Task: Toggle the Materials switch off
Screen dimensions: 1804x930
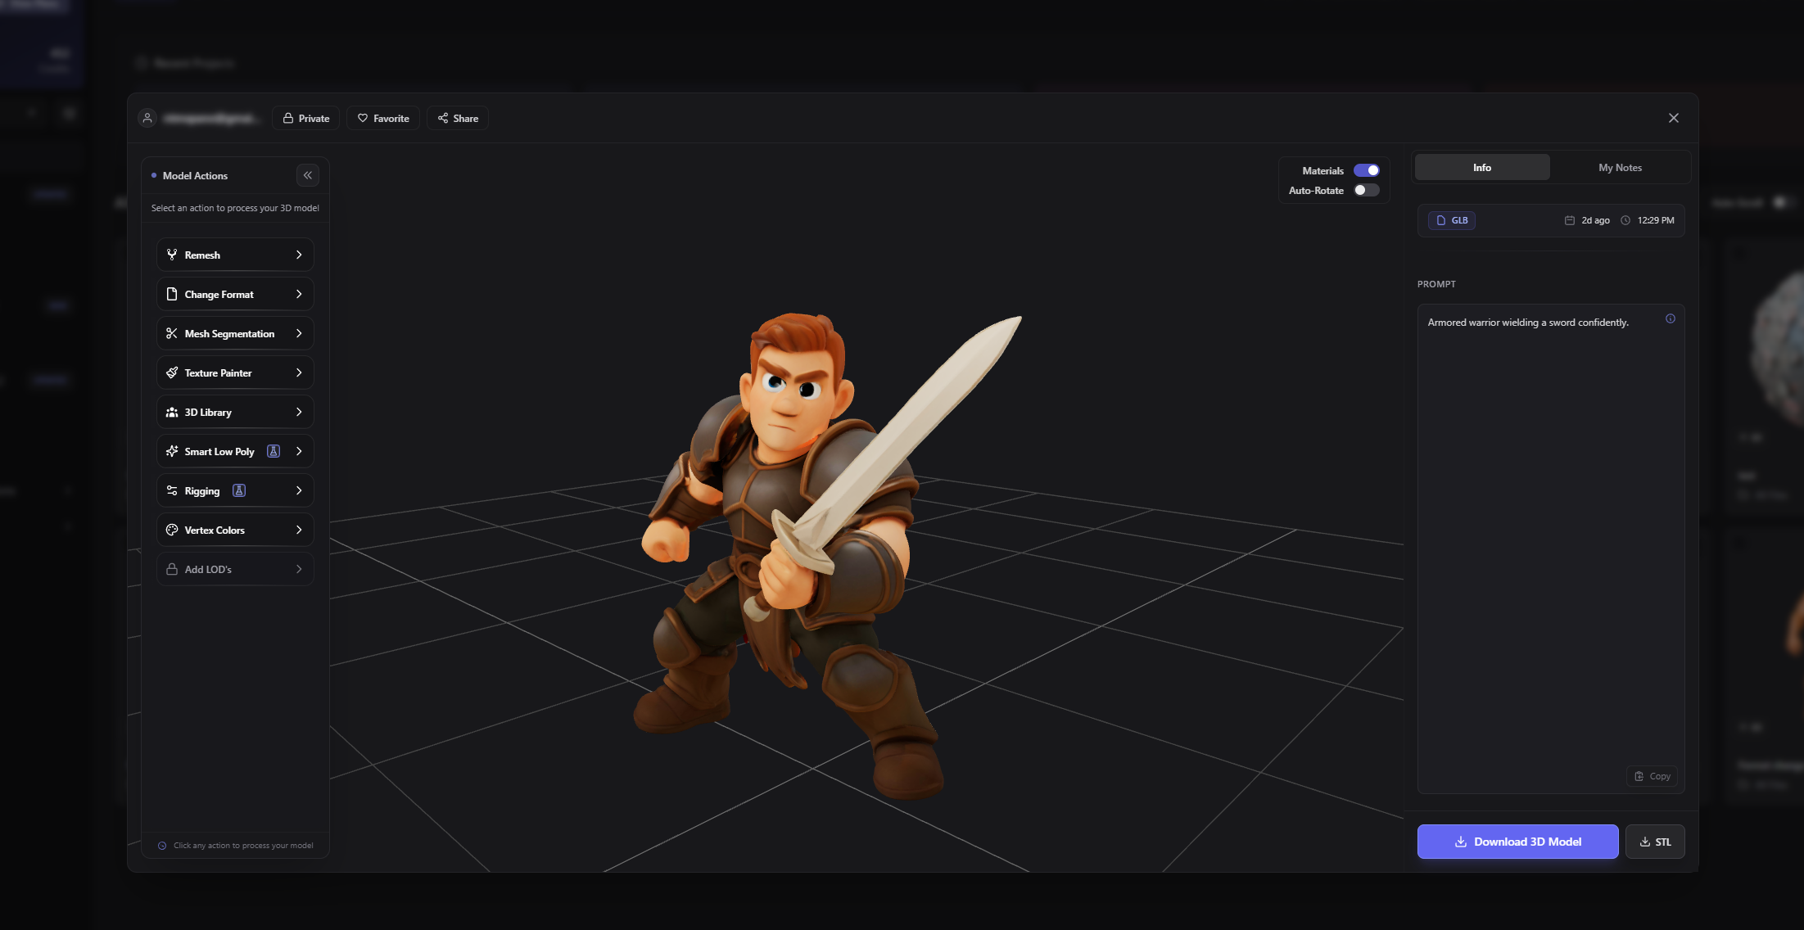Action: (1365, 169)
